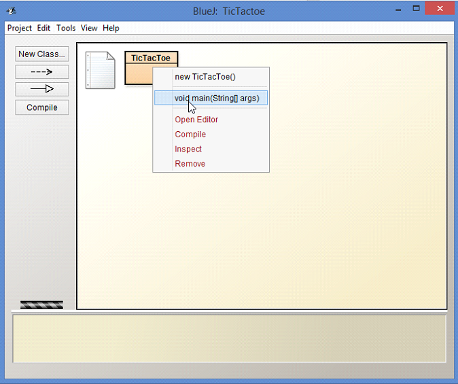This screenshot has width=458, height=384.
Task: Click the BlueJ bird logo in the title bar
Action: click(12, 11)
